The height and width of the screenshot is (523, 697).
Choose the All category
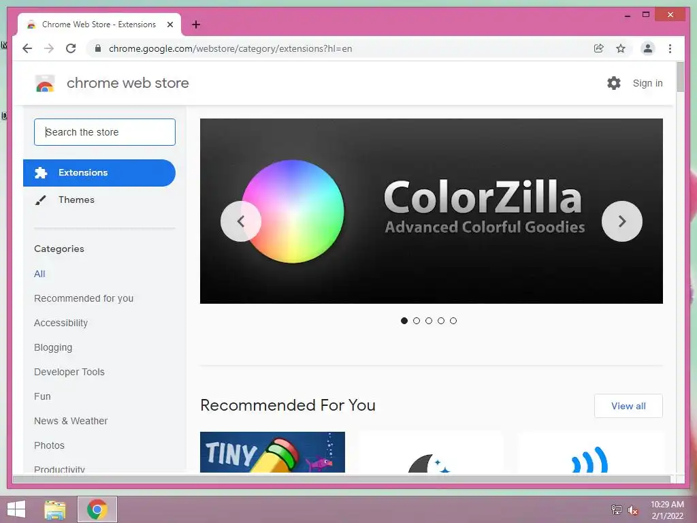(x=39, y=274)
